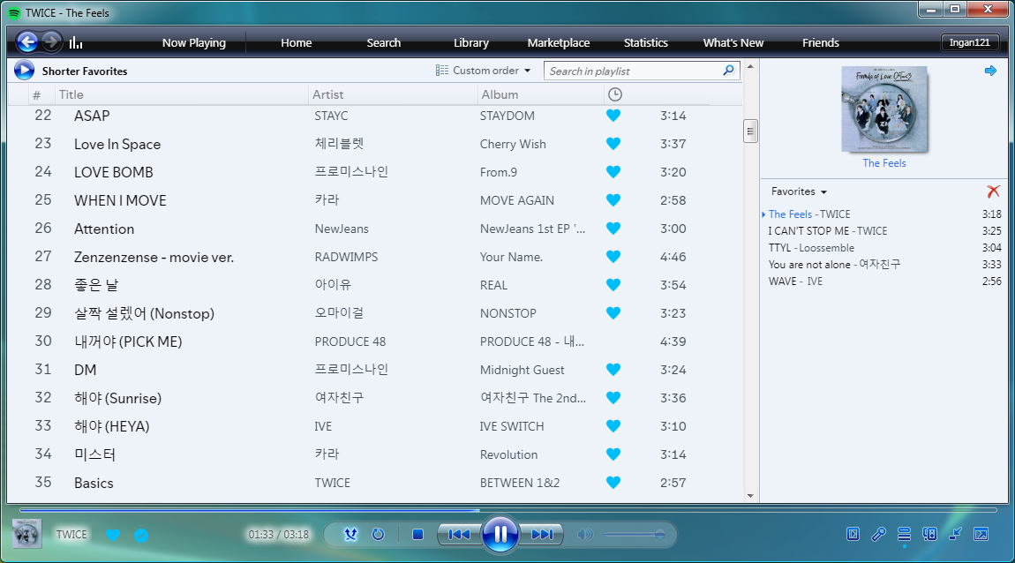Open the Friends tab
The height and width of the screenshot is (563, 1015).
(820, 42)
